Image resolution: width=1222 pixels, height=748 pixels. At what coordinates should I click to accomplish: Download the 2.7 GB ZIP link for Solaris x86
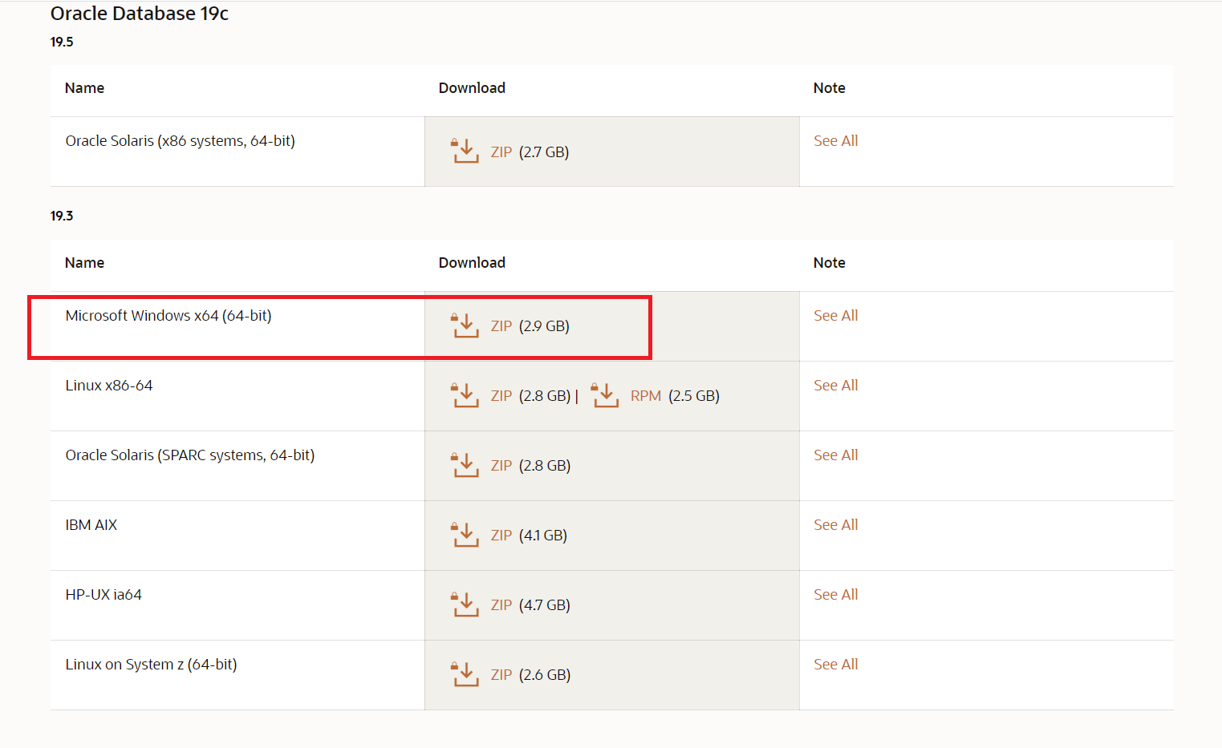(501, 152)
